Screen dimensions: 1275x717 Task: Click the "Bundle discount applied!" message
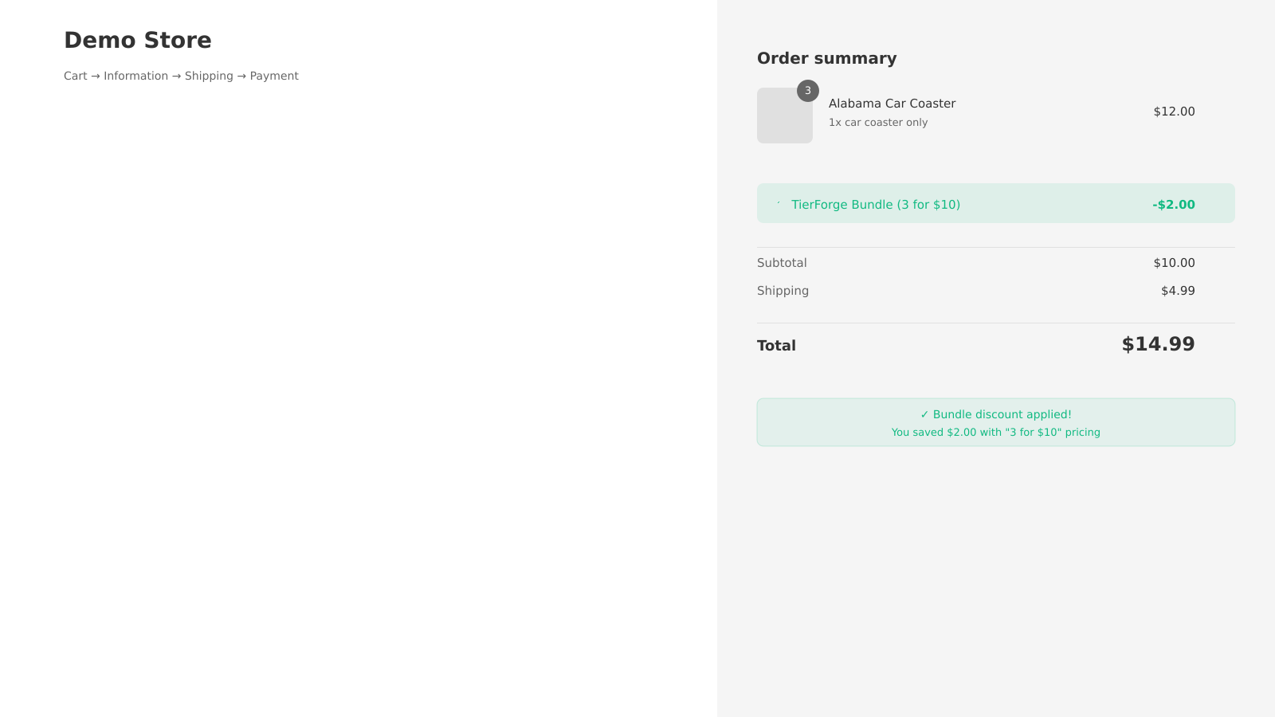[996, 414]
